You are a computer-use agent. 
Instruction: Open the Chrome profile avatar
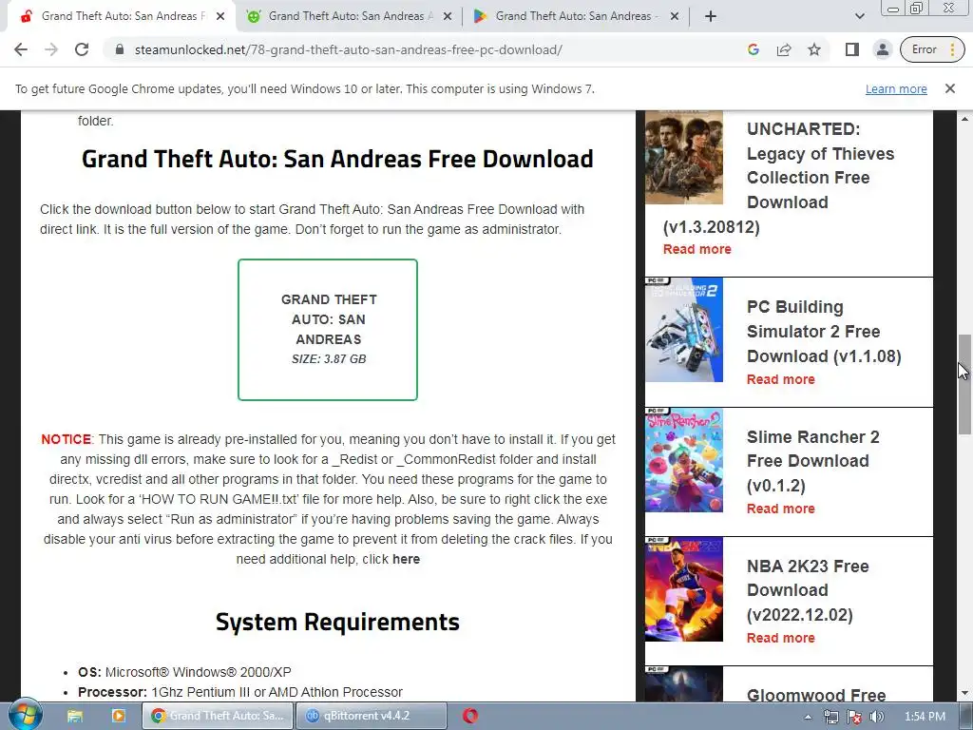click(882, 49)
